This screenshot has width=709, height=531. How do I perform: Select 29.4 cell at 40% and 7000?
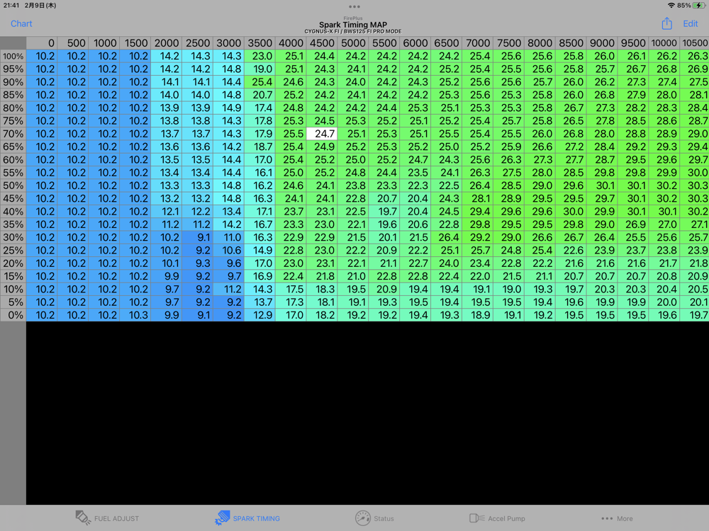pos(477,211)
